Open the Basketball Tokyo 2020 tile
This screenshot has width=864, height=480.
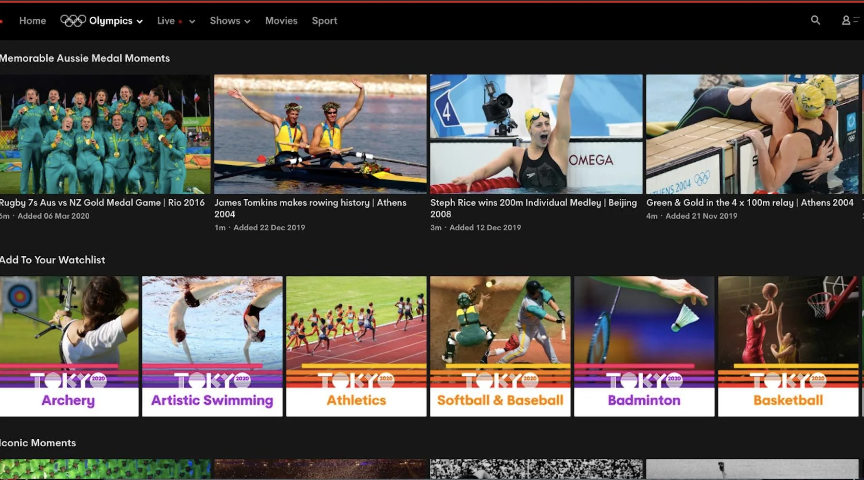point(788,346)
